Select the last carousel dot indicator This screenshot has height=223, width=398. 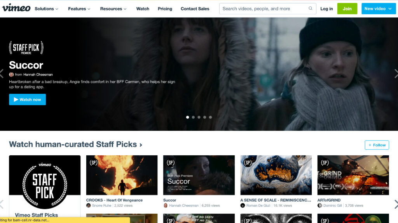point(210,117)
